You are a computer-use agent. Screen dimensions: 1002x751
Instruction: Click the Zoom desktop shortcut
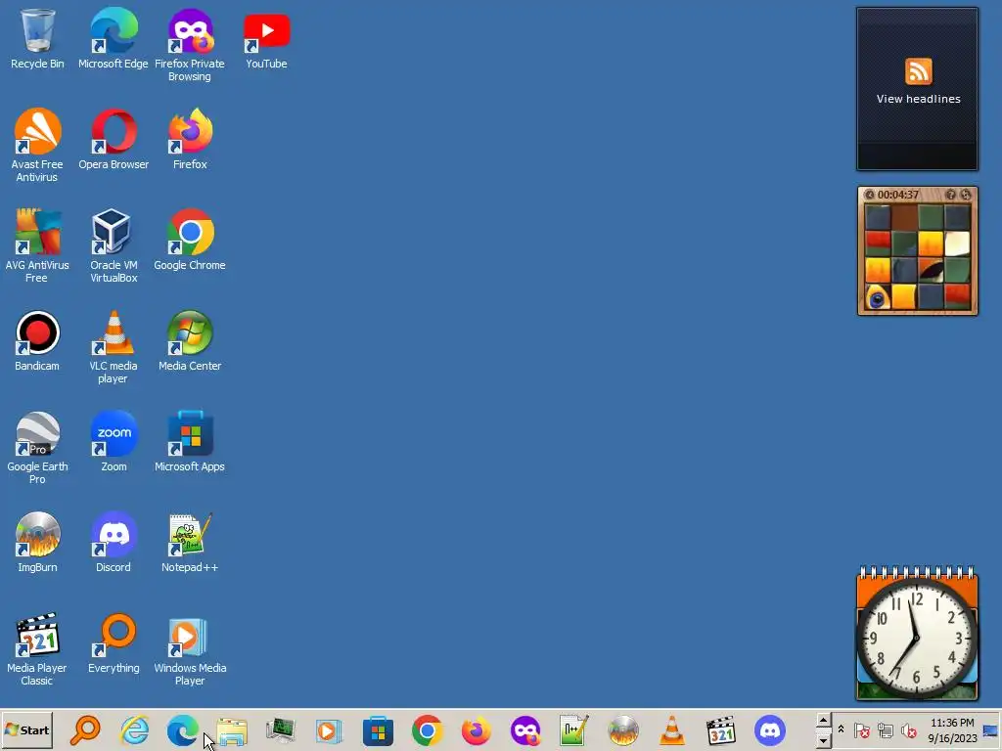[x=114, y=441]
